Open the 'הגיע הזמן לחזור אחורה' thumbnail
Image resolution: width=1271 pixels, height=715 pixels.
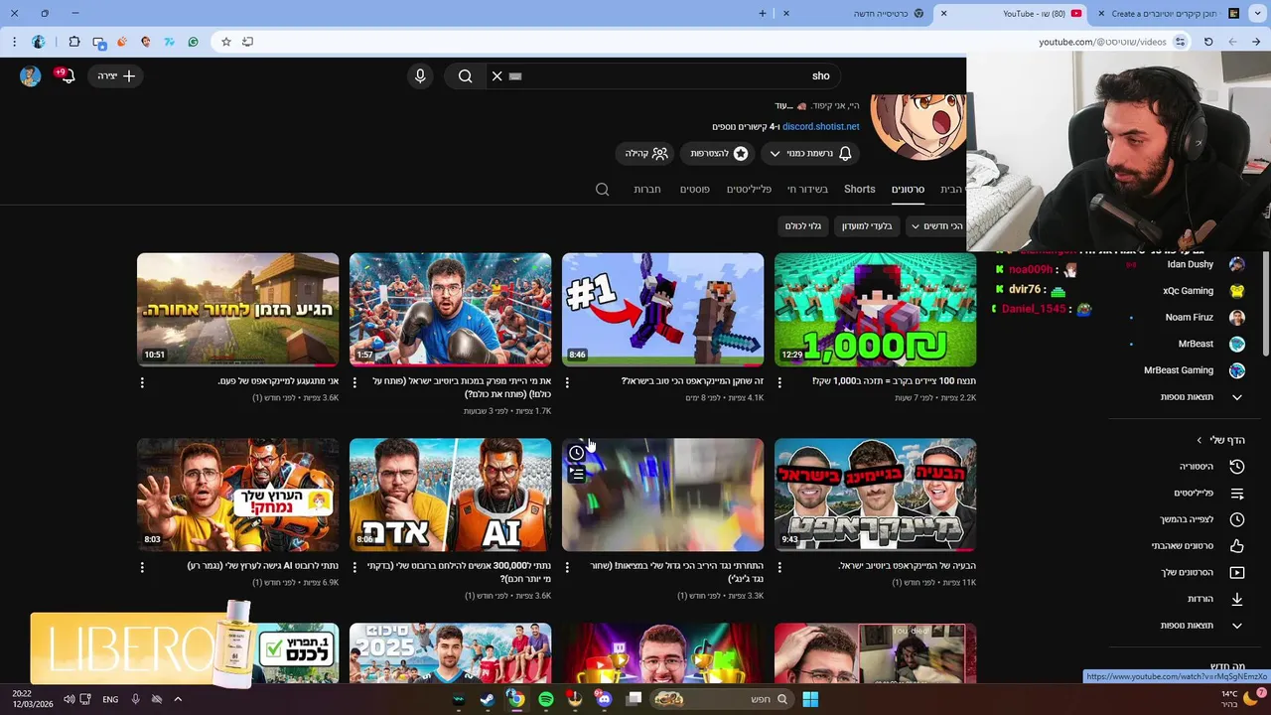[238, 310]
